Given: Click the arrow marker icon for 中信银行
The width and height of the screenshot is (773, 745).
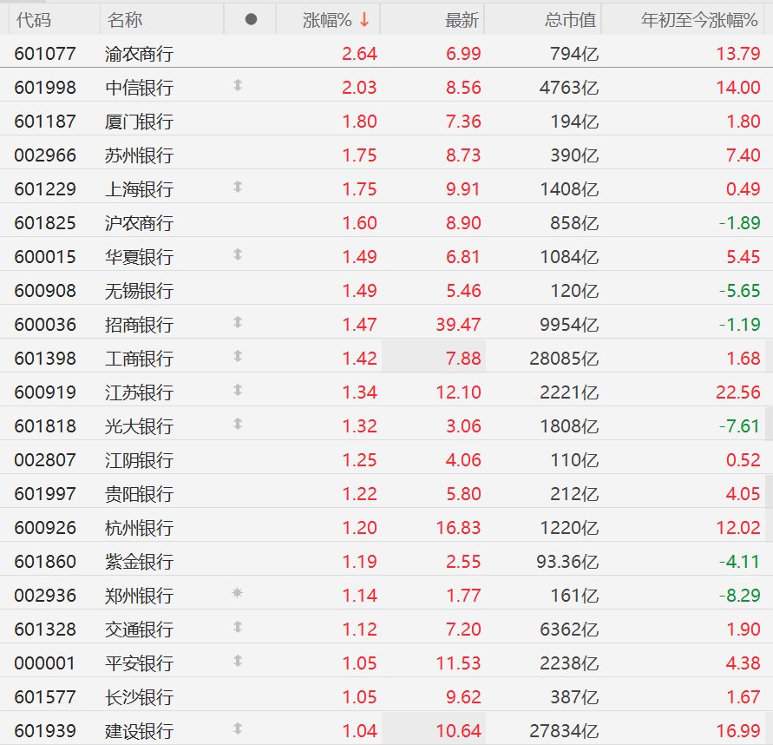Looking at the screenshot, I should (238, 86).
